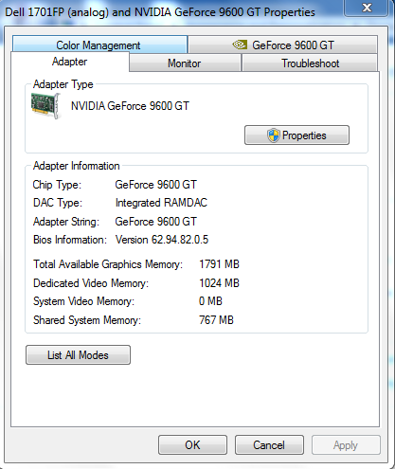Click the 1024 MB value
Viewport: 395px width, 469px height.
coord(219,283)
